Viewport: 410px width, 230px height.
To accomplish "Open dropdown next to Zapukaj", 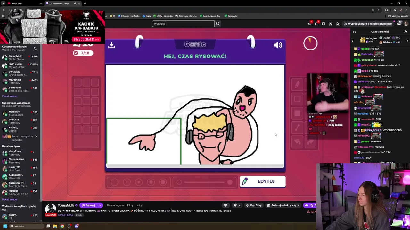I will (100, 205).
